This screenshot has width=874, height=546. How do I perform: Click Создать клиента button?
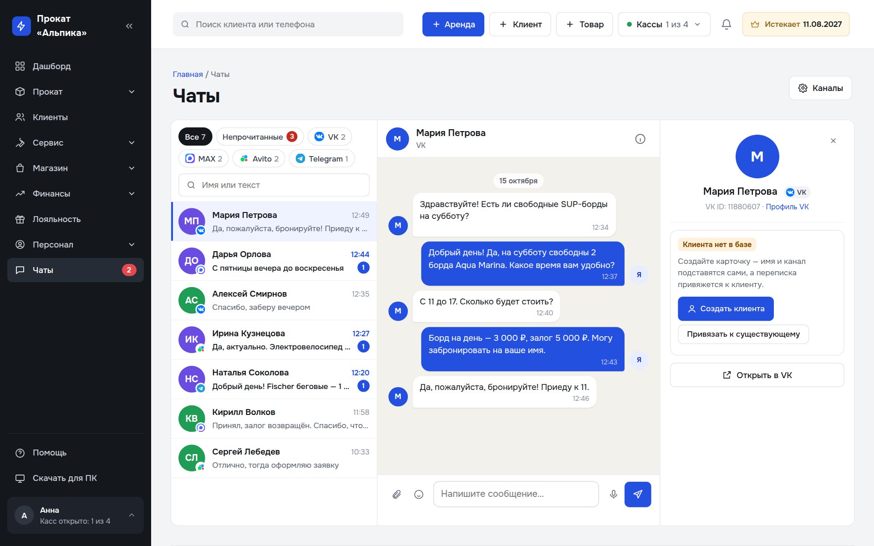[726, 309]
